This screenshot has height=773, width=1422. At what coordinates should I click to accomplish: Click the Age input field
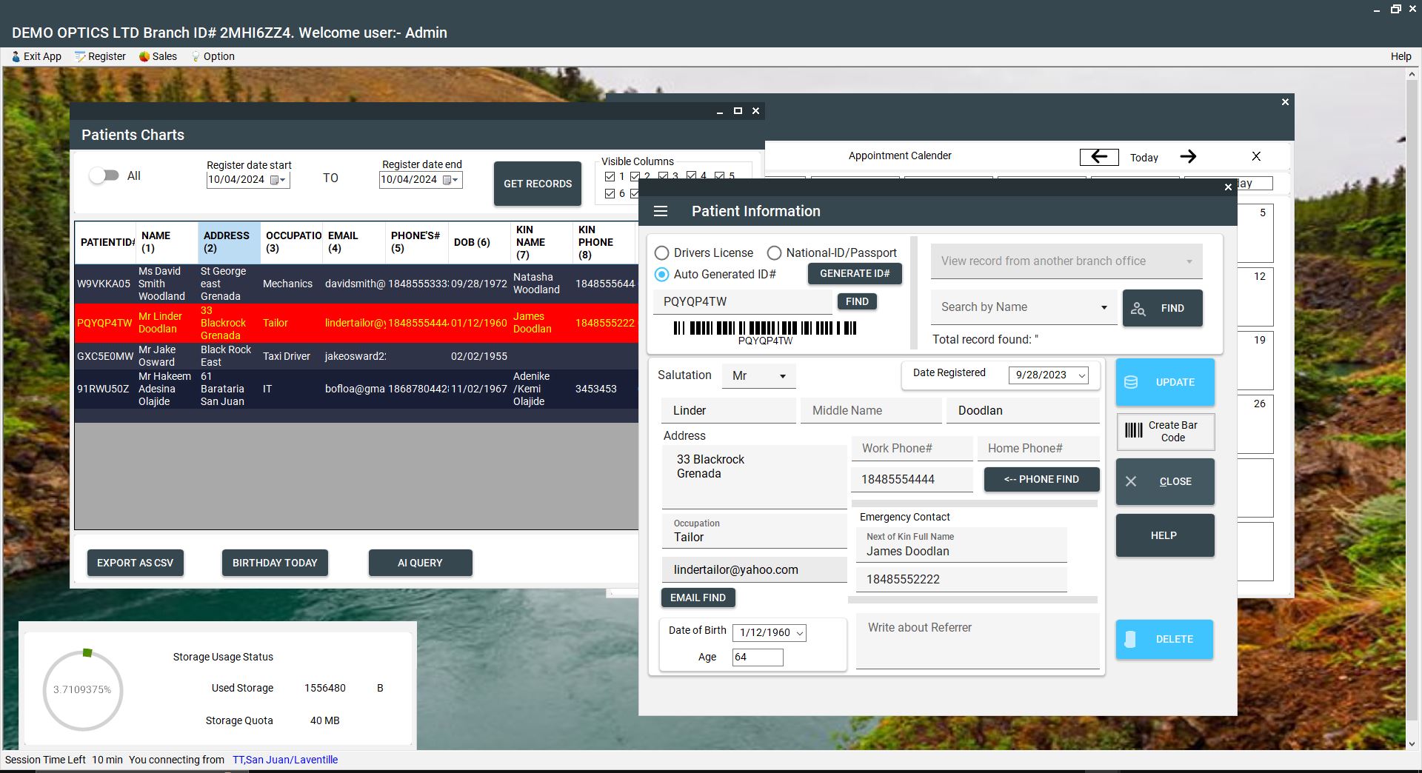tap(758, 657)
